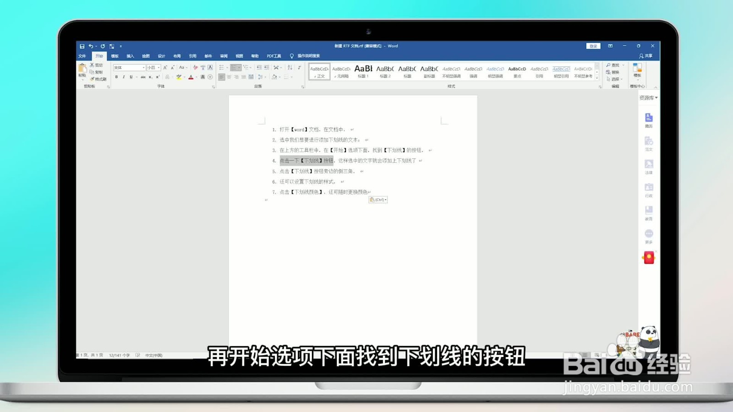Apply the 正文 Normal style
733x412 pixels.
coord(319,72)
